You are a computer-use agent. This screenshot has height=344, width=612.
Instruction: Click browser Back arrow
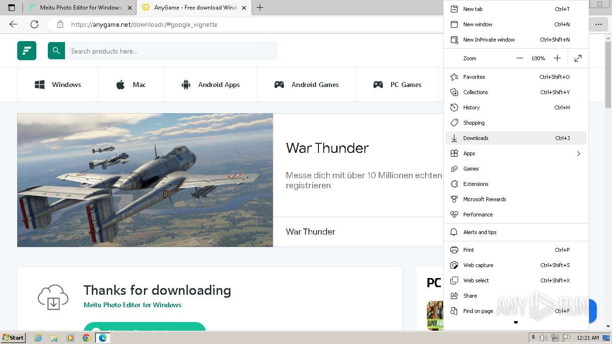click(x=13, y=24)
